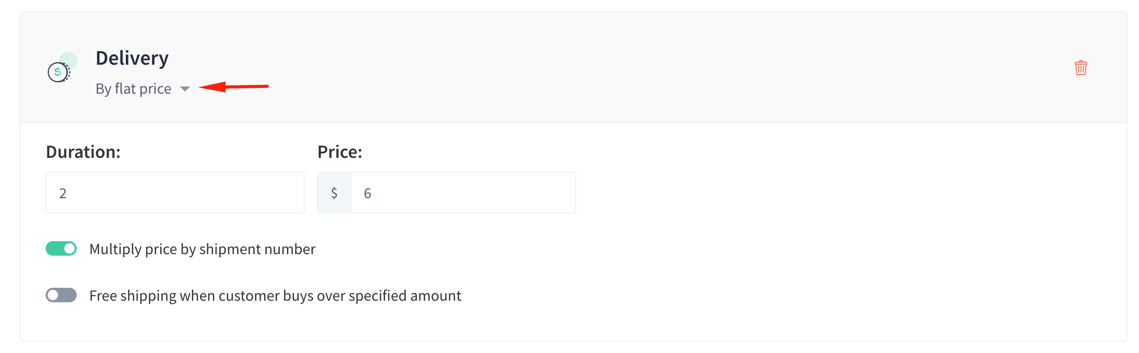This screenshot has width=1139, height=353.
Task: Click the red arrow pointing at flat price
Action: coord(234,86)
